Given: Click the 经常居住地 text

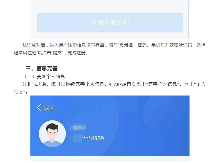Looking at the screenshot, I should (x=25, y=53).
